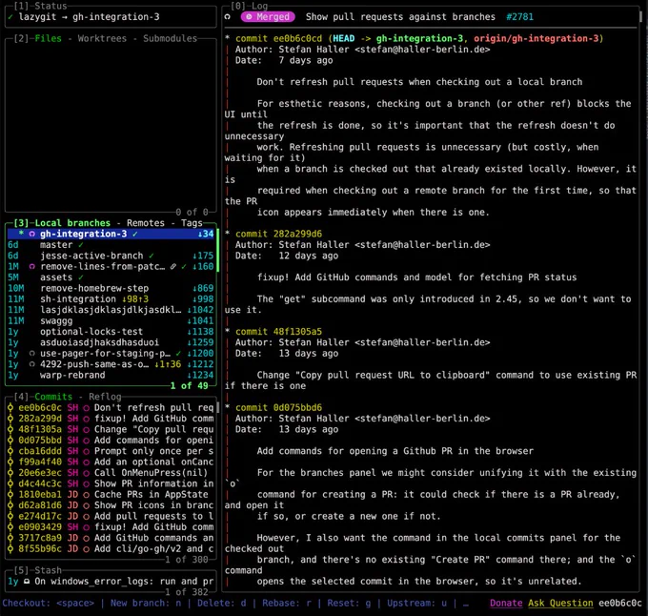Image resolution: width=648 pixels, height=616 pixels.
Task: Click the upstream checkmark on jesse-active-branch row
Action: point(152,256)
